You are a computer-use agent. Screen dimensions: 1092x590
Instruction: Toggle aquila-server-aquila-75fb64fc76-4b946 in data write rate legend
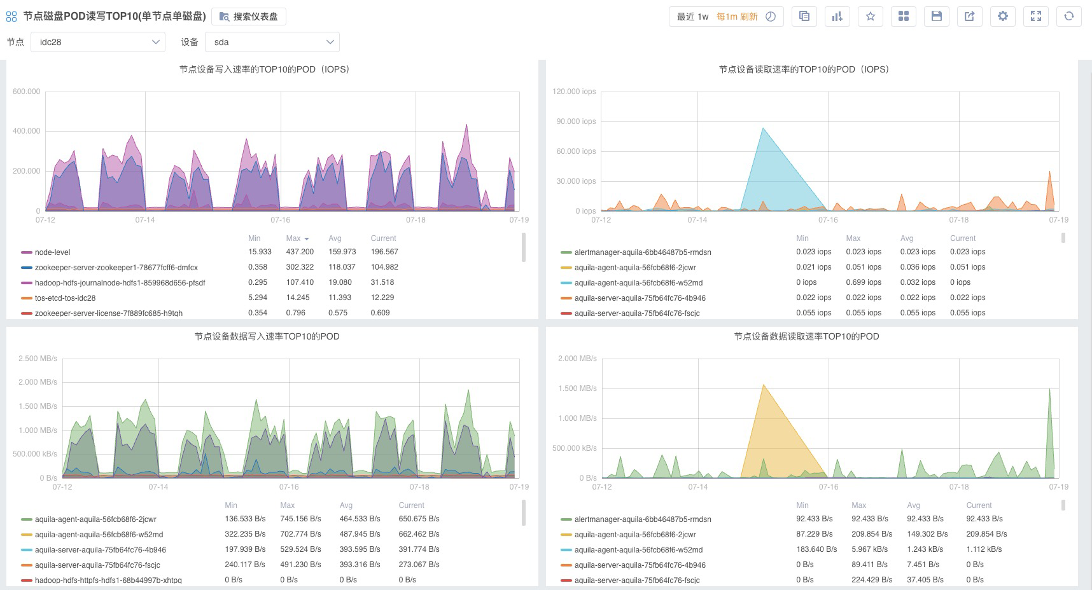coord(101,550)
